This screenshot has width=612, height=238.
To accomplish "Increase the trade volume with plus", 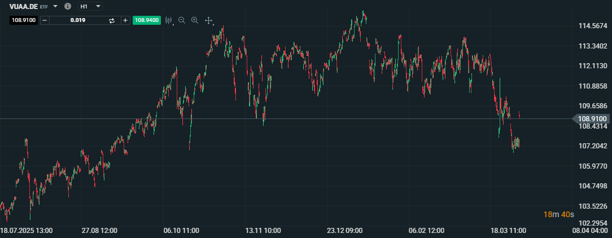I will [x=125, y=20].
